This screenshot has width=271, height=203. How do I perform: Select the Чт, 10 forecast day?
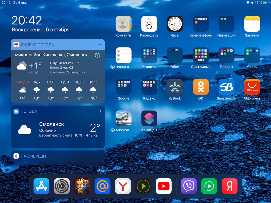79,90
